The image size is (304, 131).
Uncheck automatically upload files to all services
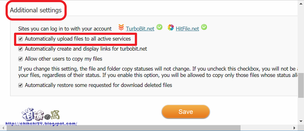pyautogui.click(x=20, y=39)
